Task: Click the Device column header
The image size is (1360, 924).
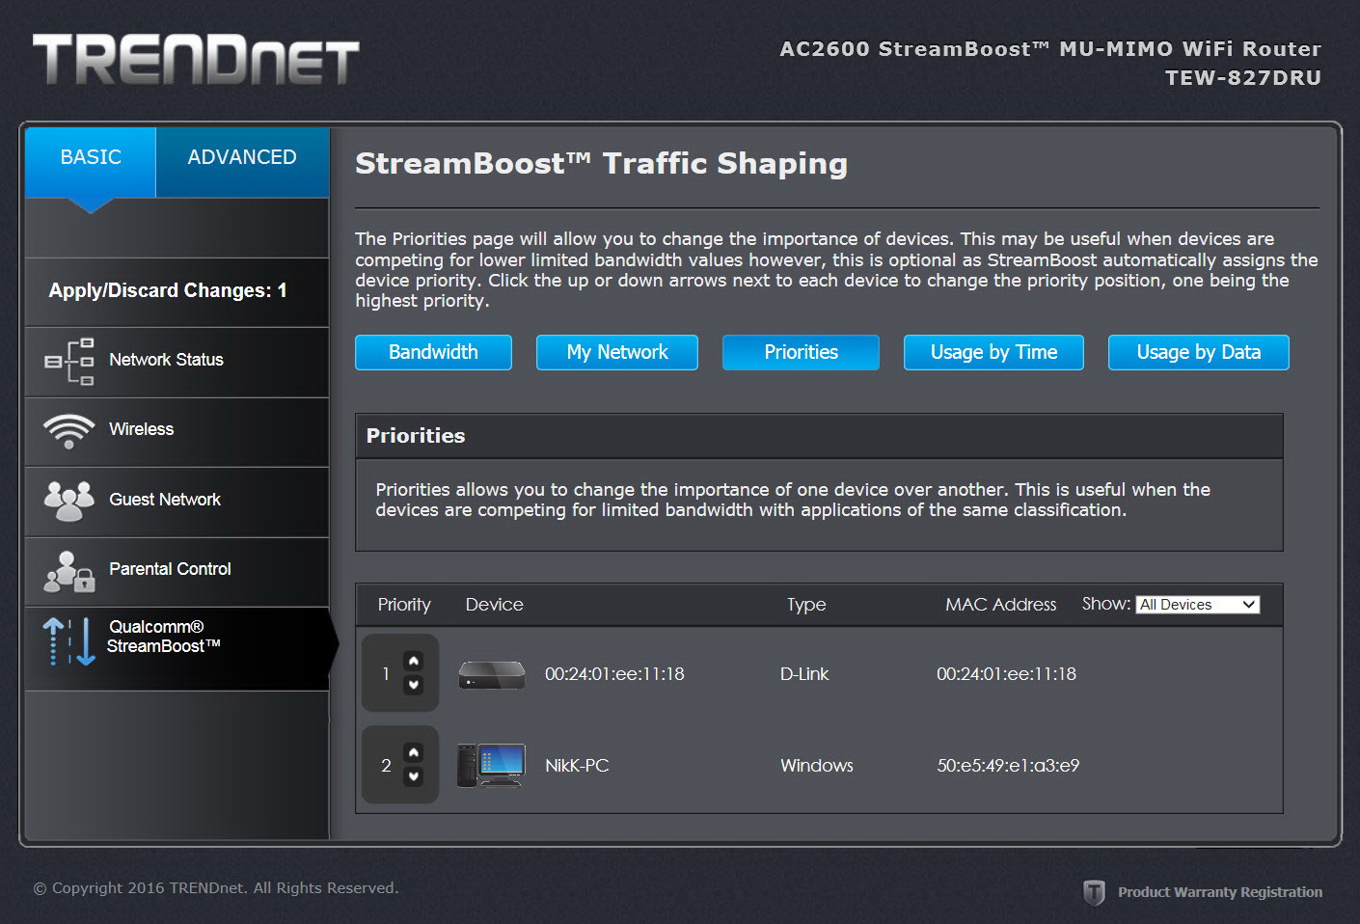Action: pyautogui.click(x=494, y=605)
